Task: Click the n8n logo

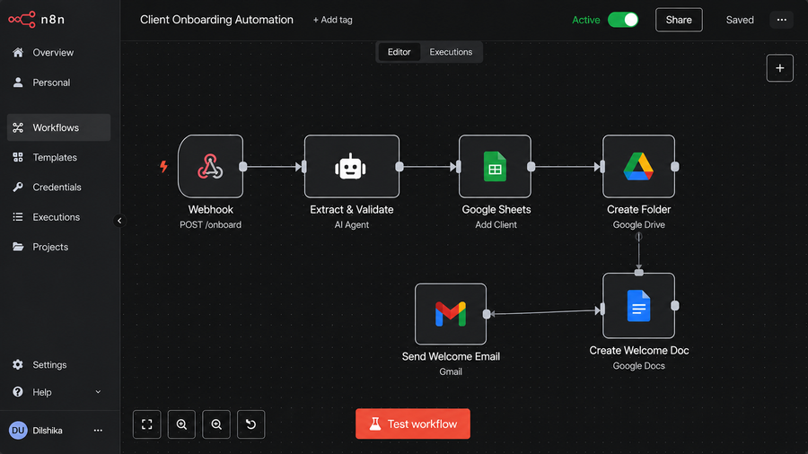Action: (36, 20)
